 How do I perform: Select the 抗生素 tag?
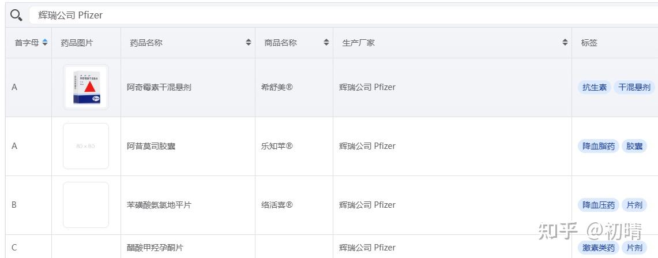(x=595, y=87)
